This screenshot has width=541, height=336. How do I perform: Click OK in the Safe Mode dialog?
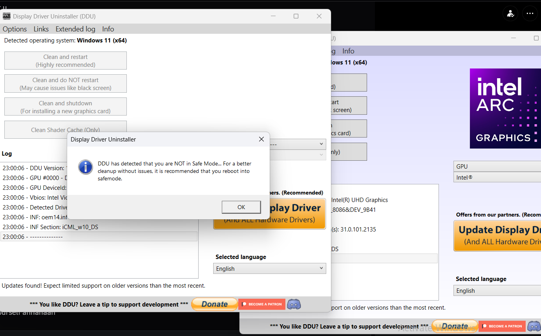click(241, 207)
